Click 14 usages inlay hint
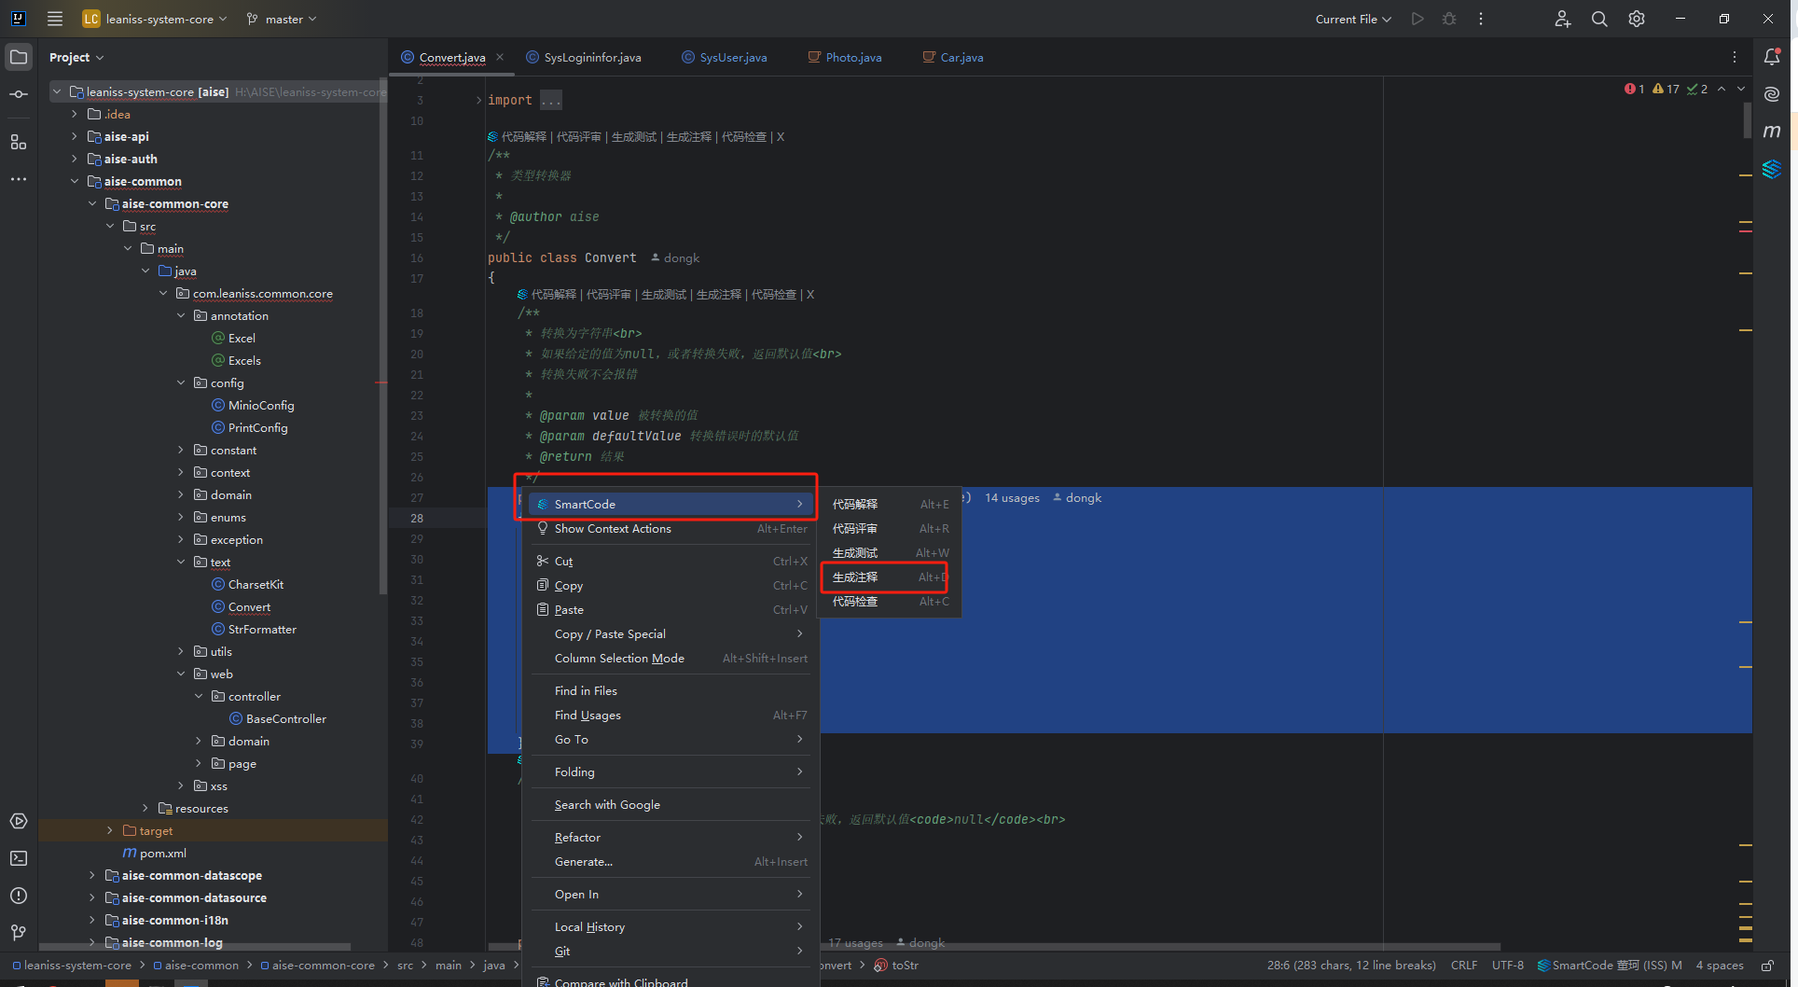Viewport: 1798px width, 987px height. click(x=1012, y=498)
